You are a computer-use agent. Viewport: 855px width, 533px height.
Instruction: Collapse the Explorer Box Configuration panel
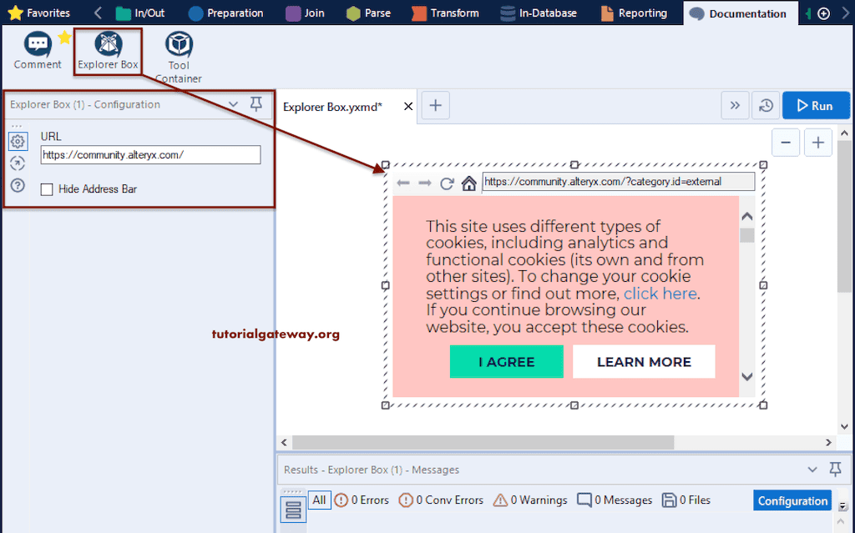(234, 104)
